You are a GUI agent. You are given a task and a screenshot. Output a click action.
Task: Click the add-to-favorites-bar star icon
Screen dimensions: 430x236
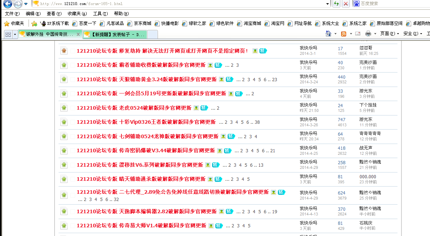pyautogui.click(x=34, y=23)
